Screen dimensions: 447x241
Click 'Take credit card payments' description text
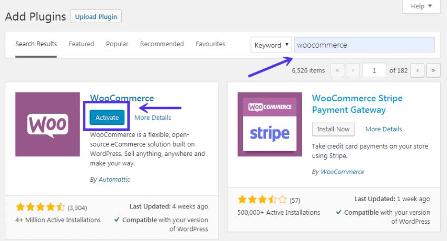(x=370, y=151)
